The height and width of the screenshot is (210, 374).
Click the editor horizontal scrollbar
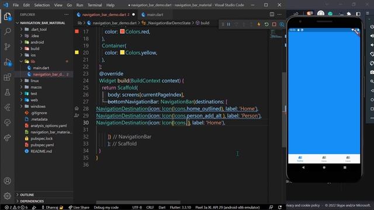pyautogui.click(x=138, y=202)
